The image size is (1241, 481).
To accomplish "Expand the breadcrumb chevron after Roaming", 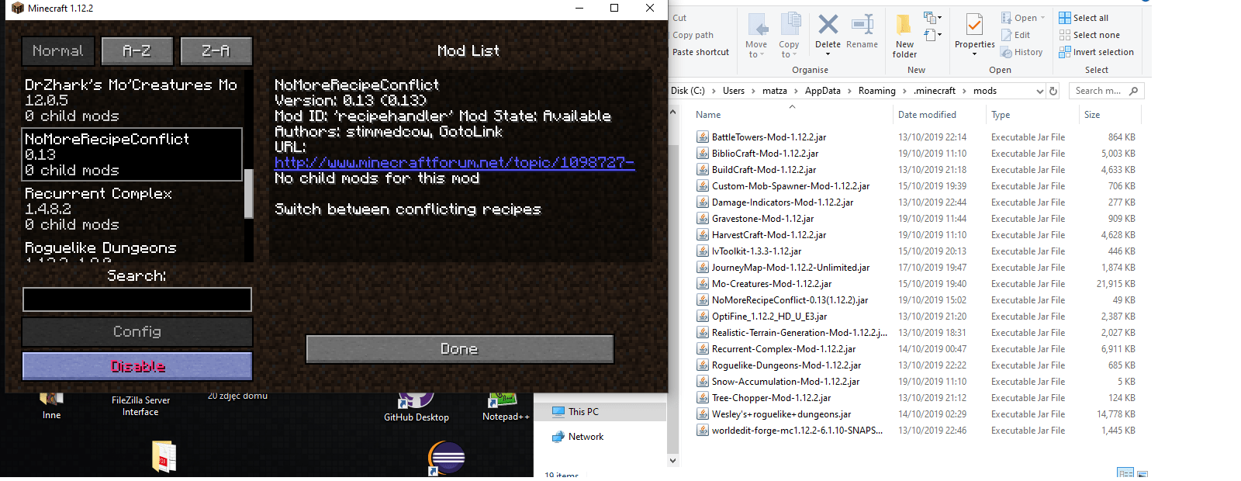I will tap(904, 91).
